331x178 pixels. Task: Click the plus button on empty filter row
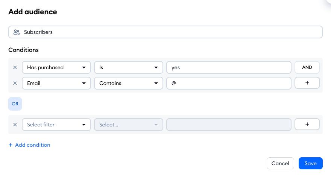coord(307,125)
